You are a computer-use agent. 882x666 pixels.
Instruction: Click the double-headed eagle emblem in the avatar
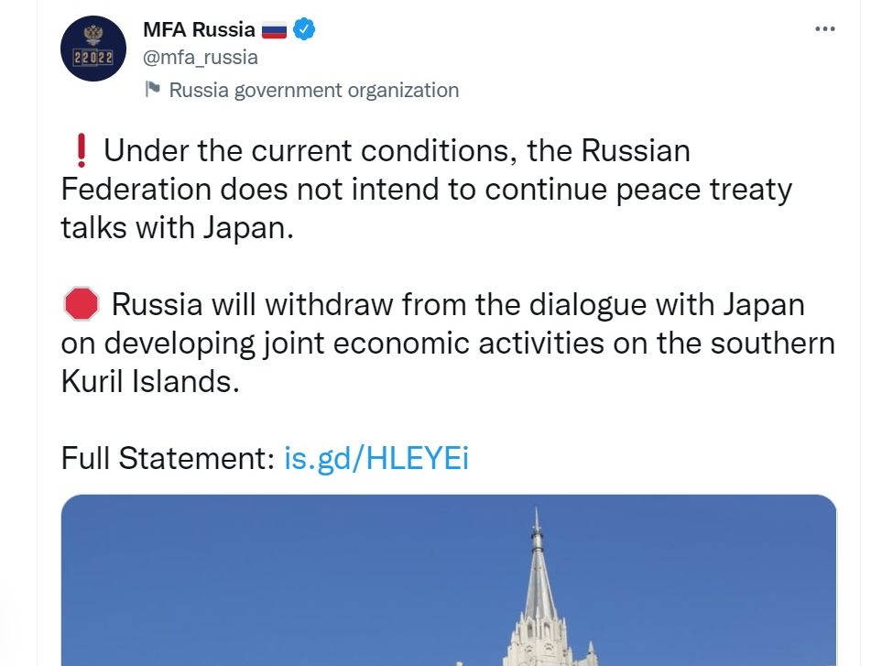click(x=93, y=35)
